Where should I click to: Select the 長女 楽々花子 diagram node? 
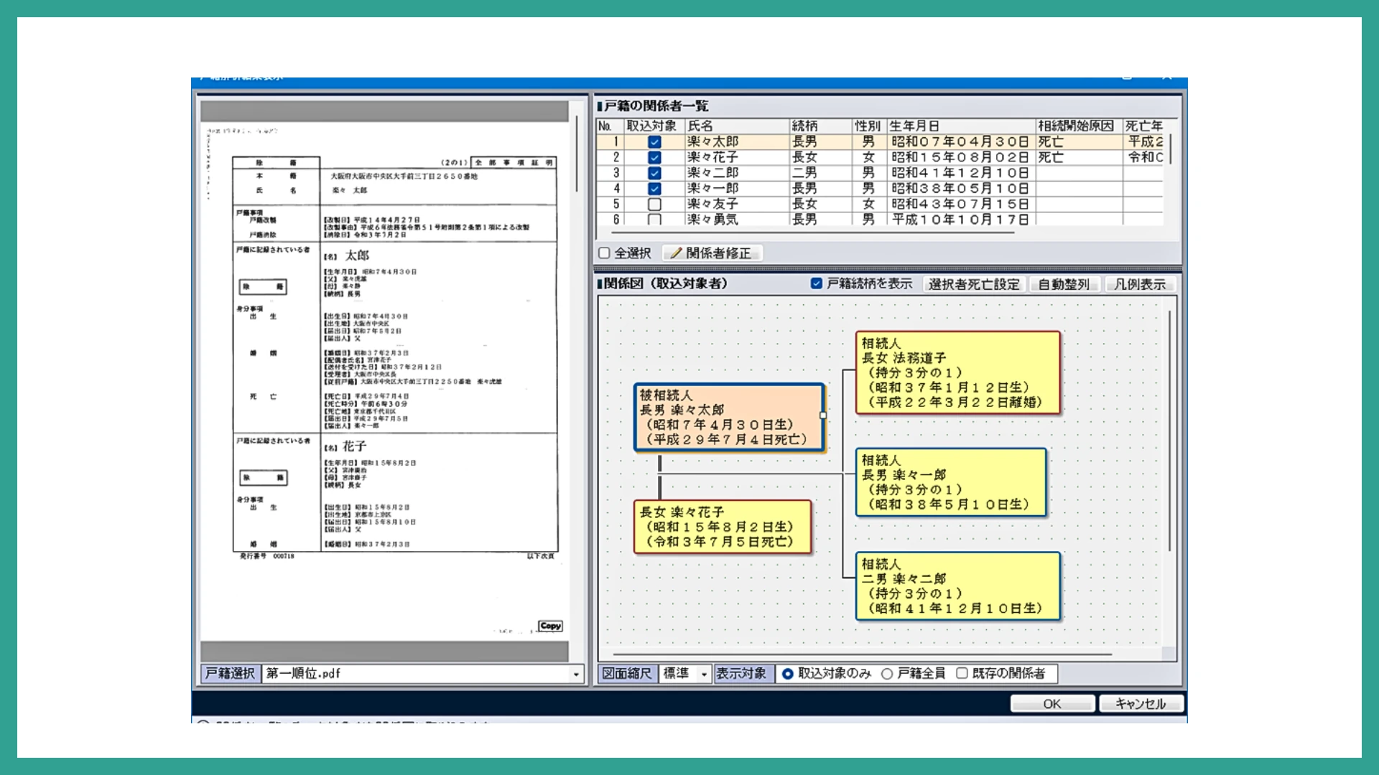pyautogui.click(x=722, y=527)
